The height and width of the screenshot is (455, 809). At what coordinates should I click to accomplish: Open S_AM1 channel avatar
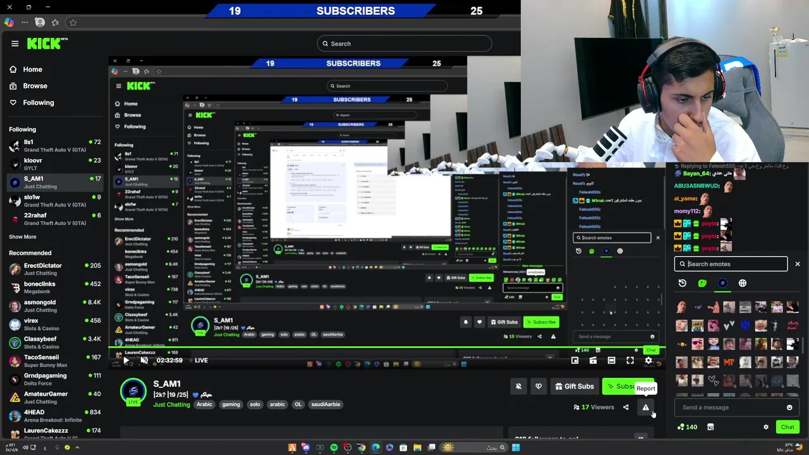tap(133, 391)
